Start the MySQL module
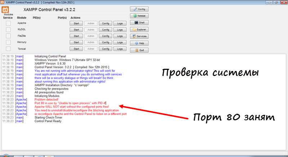 point(76,30)
